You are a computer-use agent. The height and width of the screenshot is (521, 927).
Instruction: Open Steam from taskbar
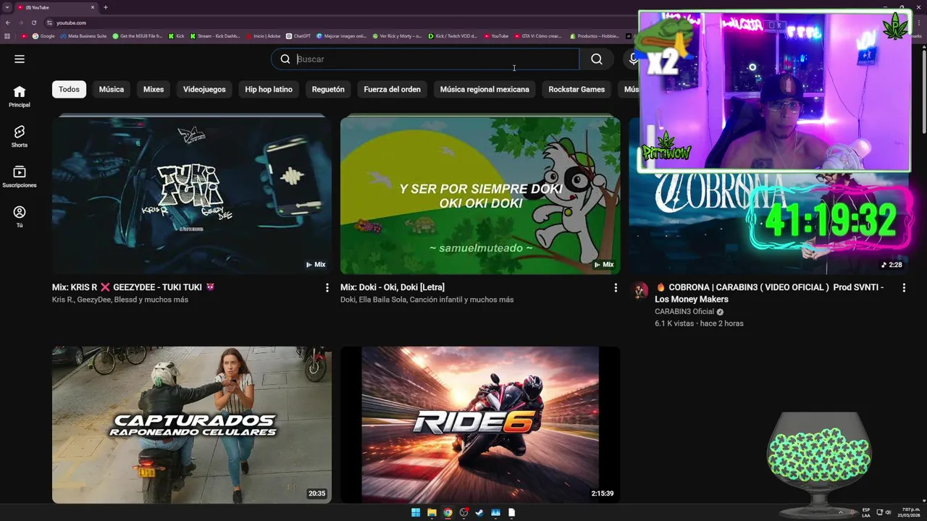click(479, 512)
